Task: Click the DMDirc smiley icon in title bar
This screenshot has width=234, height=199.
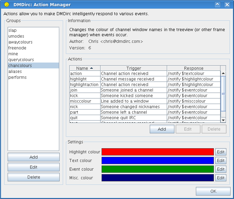Action: tap(7, 4)
